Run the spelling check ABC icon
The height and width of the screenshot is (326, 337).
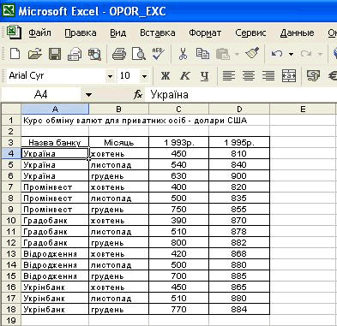[158, 54]
